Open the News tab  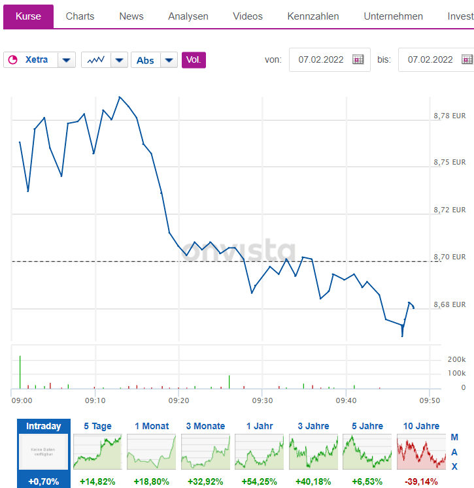pyautogui.click(x=131, y=16)
